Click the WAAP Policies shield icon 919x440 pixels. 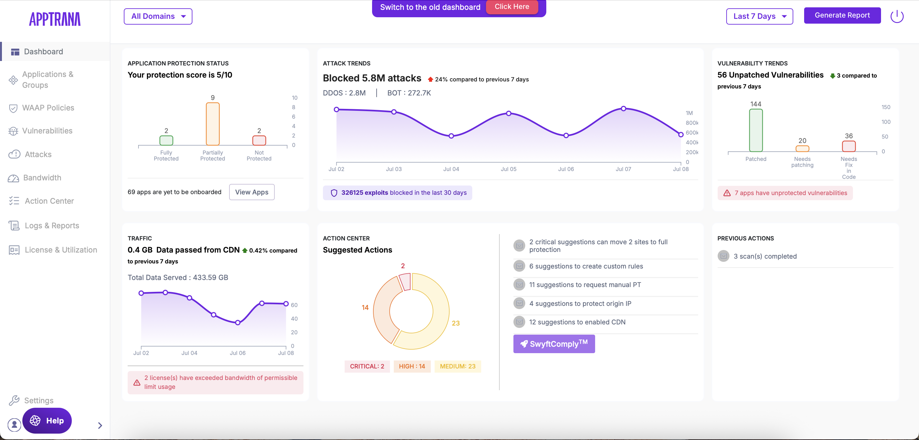point(13,108)
